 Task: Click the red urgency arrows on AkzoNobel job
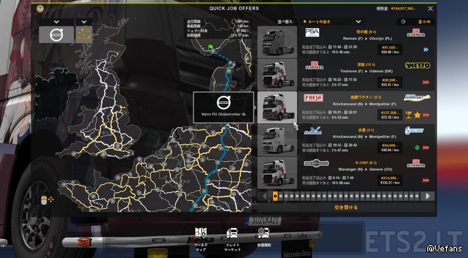pos(426,148)
